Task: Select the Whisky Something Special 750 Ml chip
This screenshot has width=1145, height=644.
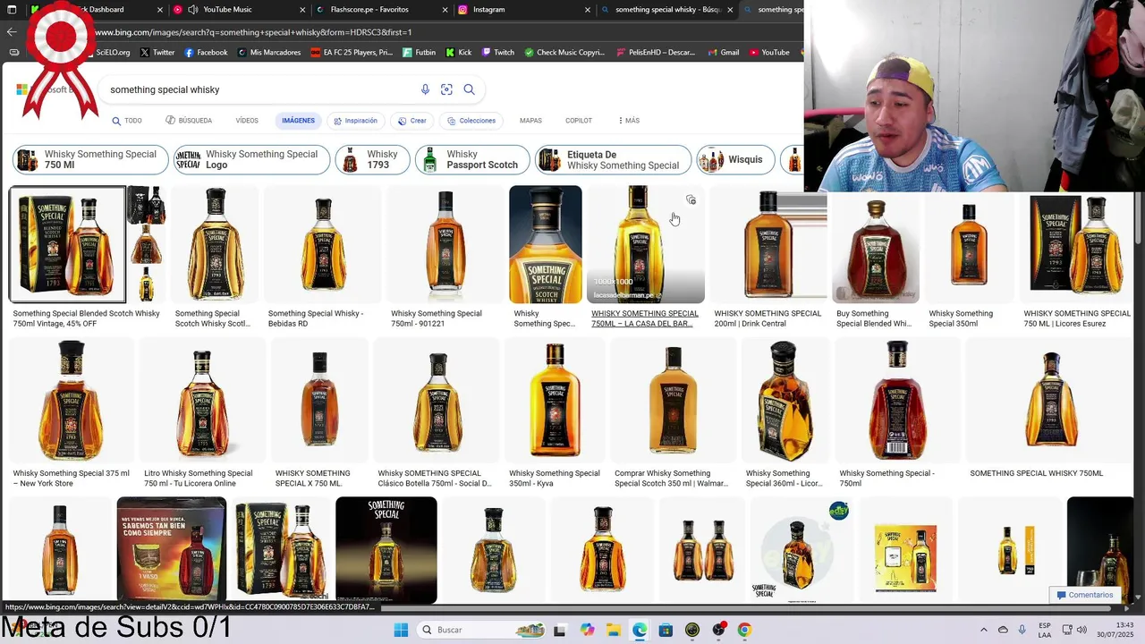Action: click(90, 159)
